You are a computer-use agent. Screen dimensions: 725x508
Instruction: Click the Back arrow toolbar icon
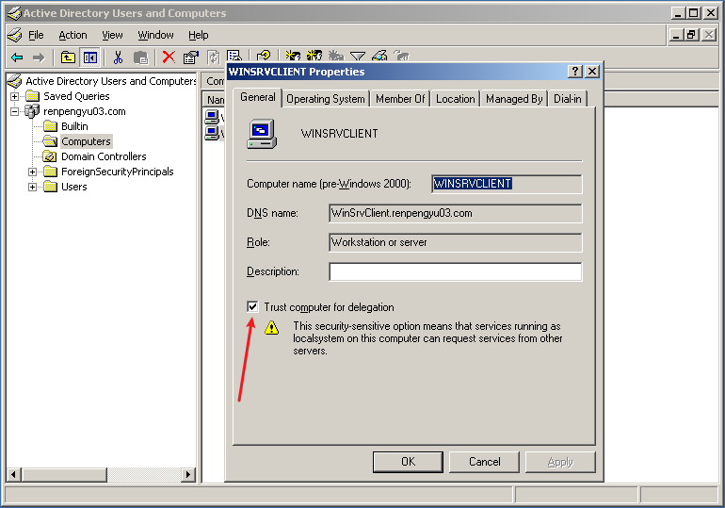pyautogui.click(x=17, y=57)
